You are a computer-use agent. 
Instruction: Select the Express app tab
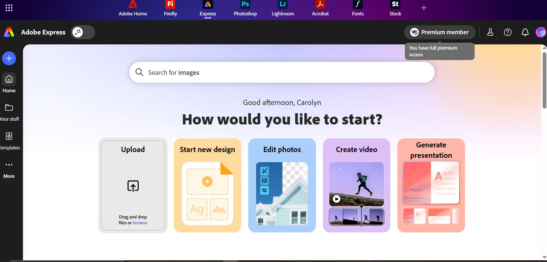click(x=208, y=9)
